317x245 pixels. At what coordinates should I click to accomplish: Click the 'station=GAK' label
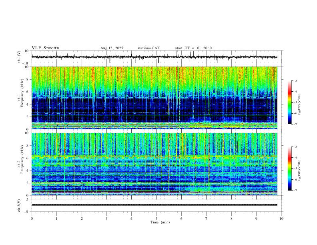tap(149, 48)
